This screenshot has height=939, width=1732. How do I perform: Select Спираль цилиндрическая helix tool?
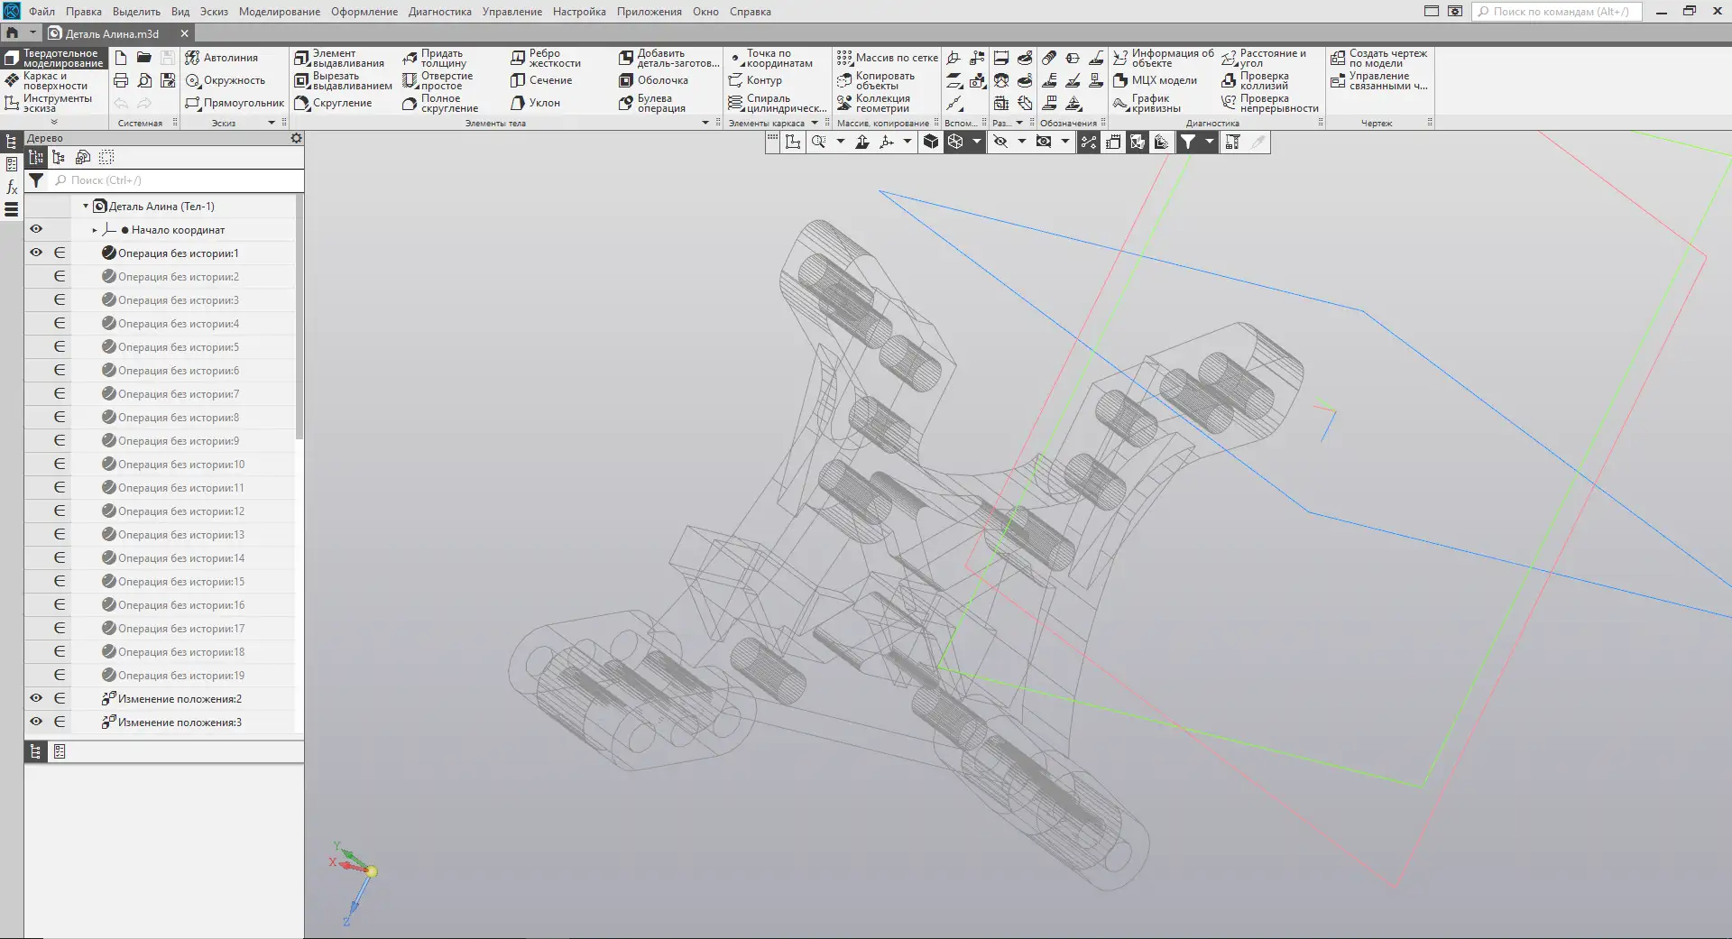(777, 103)
